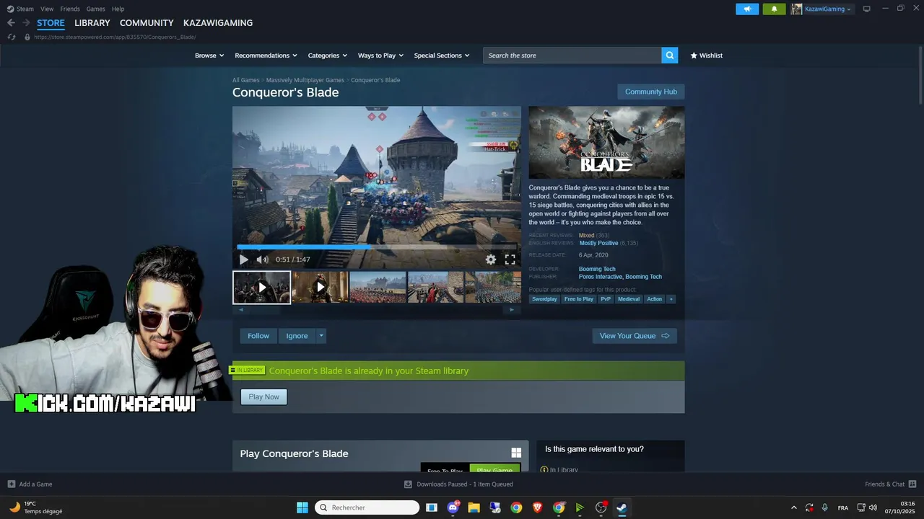The height and width of the screenshot is (519, 924).
Task: Open the game capsule header image
Action: (x=606, y=143)
